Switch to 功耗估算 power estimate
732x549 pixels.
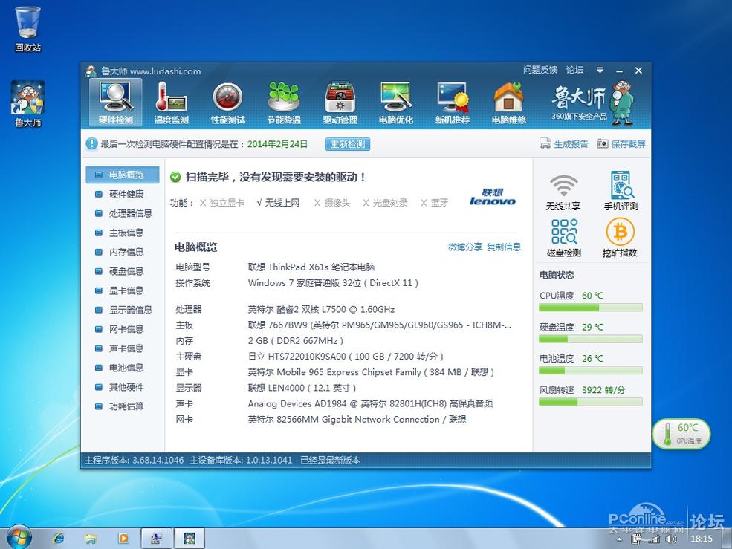[x=123, y=406]
